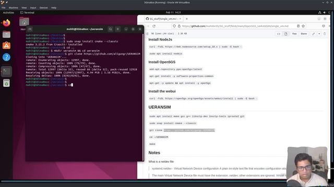
Task: Open the Terminal app menu in top bar
Action: click(27, 12)
